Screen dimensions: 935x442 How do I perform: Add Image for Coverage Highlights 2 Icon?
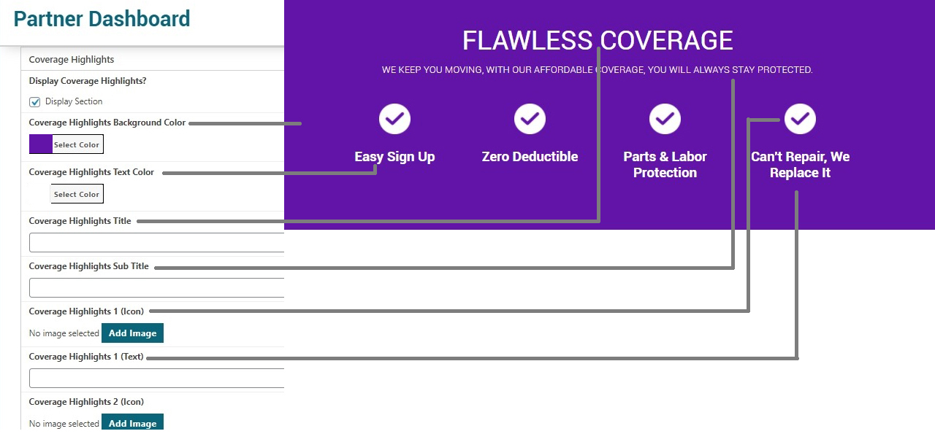(132, 422)
